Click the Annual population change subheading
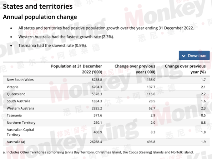 pyautogui.click(x=40, y=17)
